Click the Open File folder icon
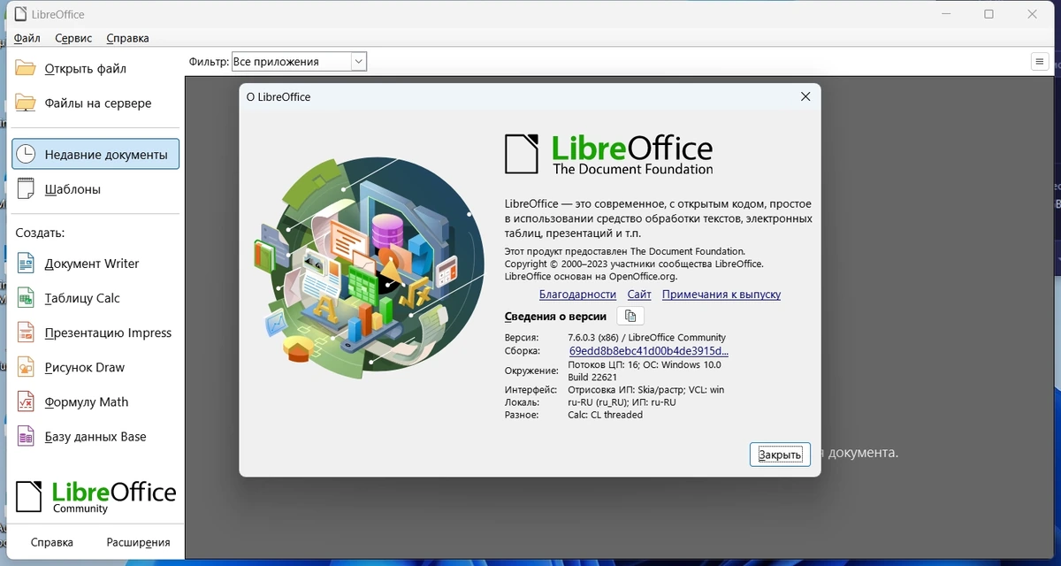Viewport: 1061px width, 566px height. pos(26,69)
